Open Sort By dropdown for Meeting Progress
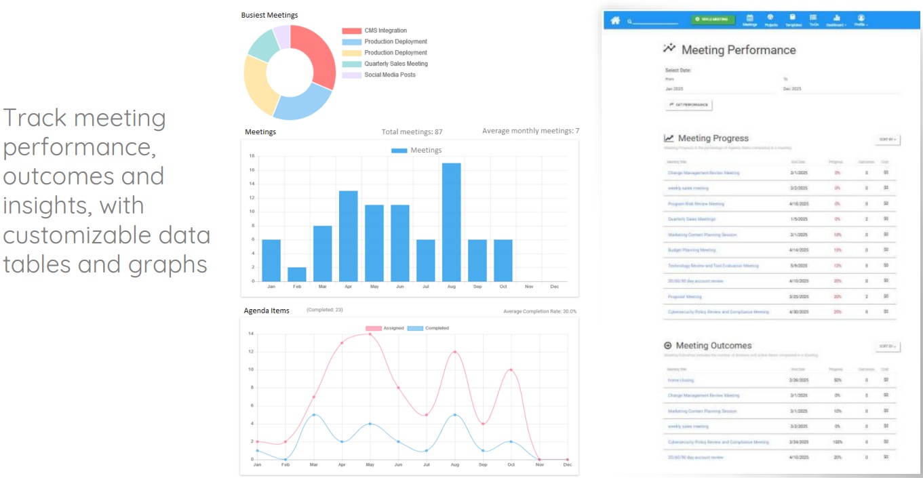The image size is (923, 478). point(887,140)
